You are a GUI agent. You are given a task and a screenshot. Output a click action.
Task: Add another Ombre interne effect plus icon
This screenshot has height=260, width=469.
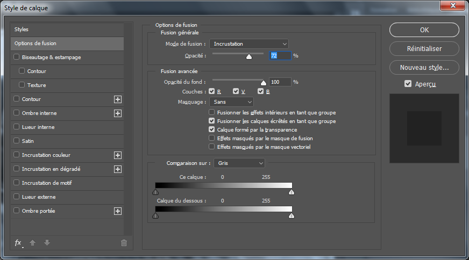point(118,113)
